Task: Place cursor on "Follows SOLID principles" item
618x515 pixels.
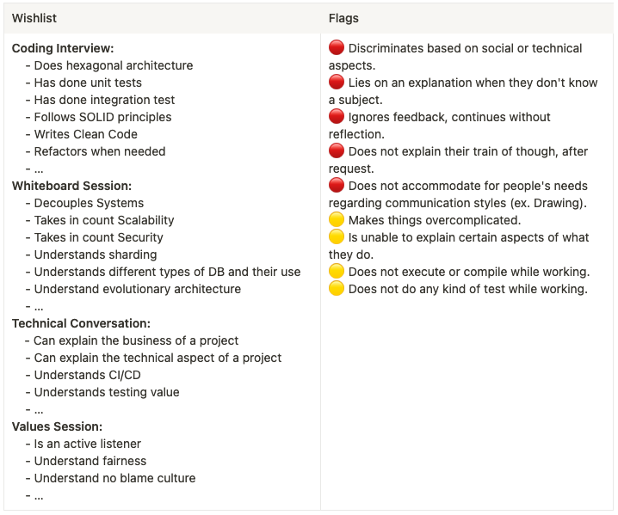Action: coord(102,117)
